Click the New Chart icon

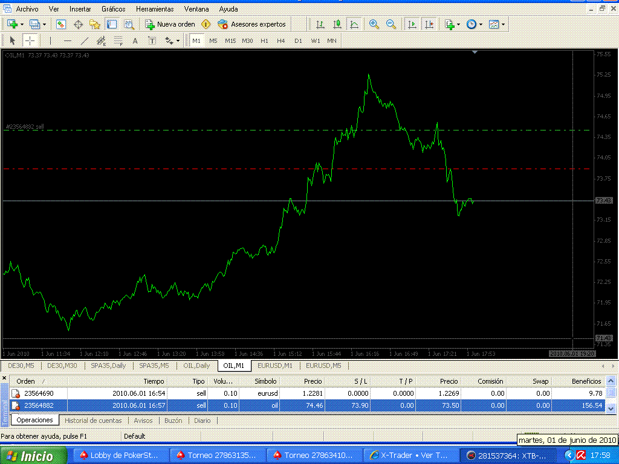point(12,24)
